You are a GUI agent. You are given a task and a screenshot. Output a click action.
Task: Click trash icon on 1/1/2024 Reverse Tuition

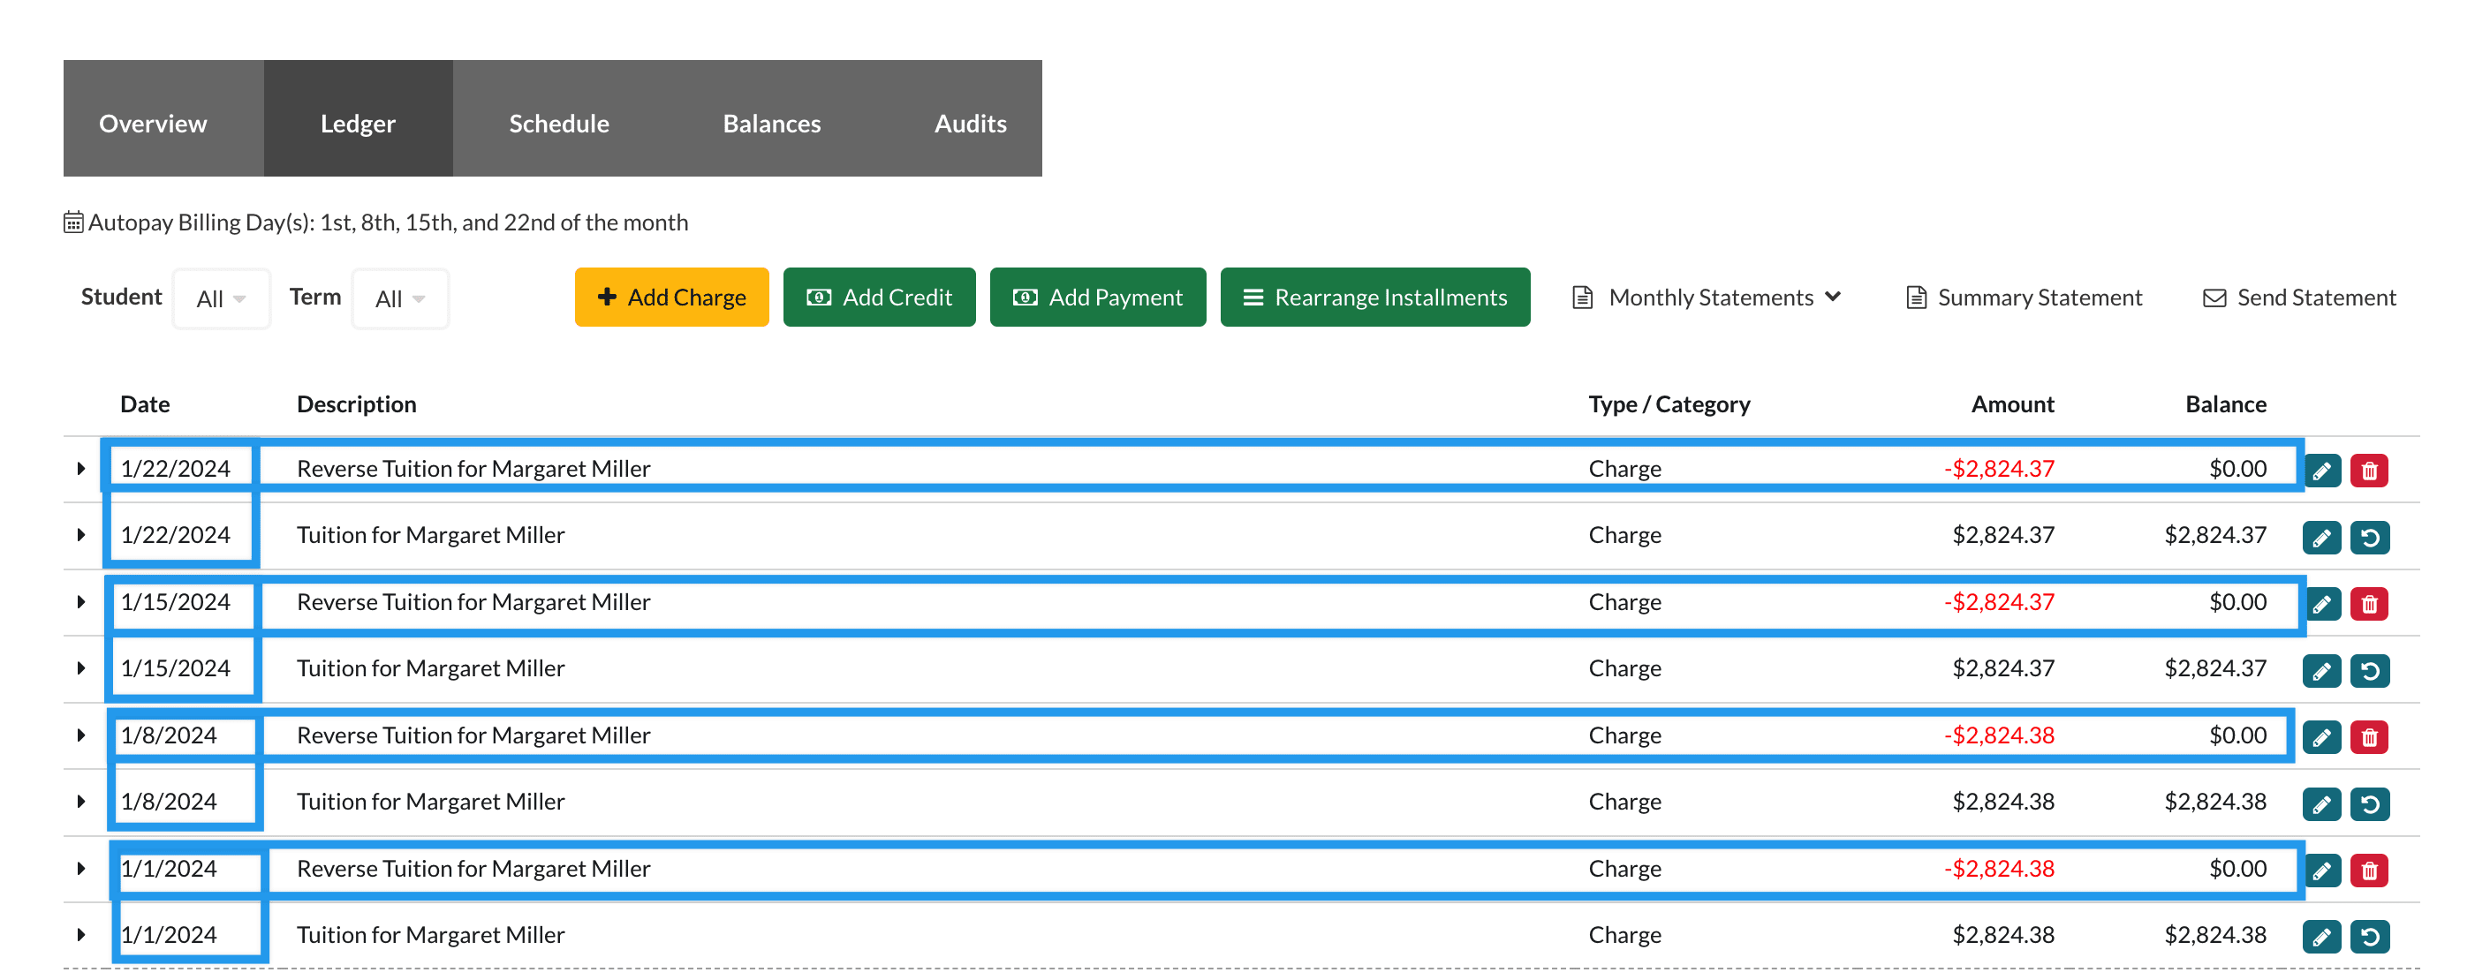click(2368, 871)
